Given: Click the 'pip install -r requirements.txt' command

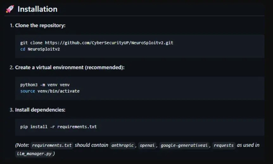Looking at the screenshot, I should coord(58,127).
